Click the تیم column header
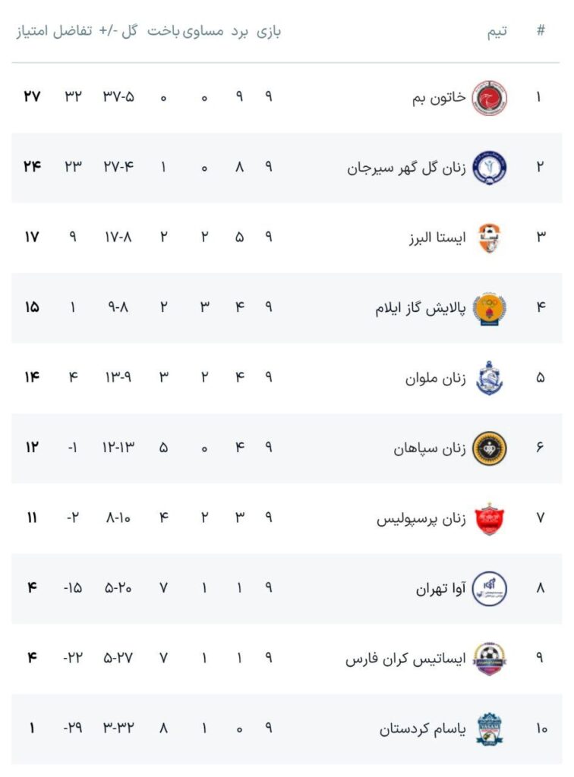The height and width of the screenshot is (777, 574). (x=497, y=31)
